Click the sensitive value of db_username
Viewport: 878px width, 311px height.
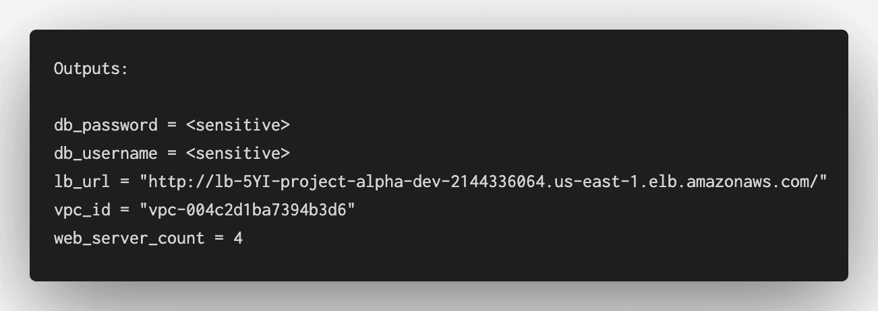point(237,153)
